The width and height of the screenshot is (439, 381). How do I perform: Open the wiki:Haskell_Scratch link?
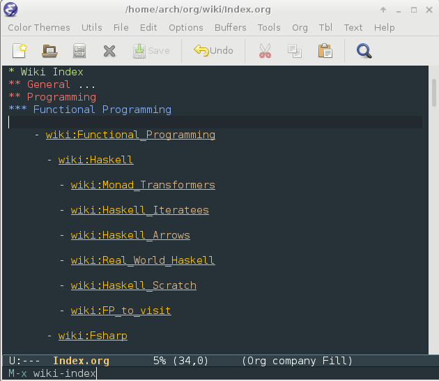(134, 285)
